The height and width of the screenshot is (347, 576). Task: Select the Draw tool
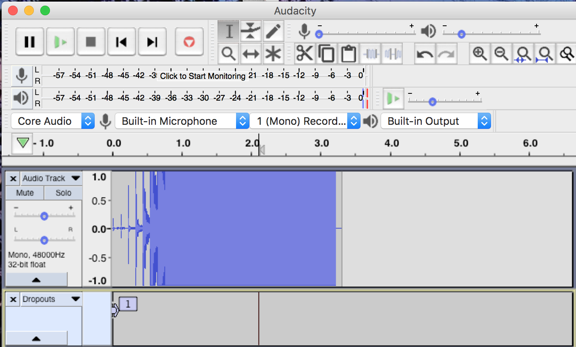click(x=273, y=31)
